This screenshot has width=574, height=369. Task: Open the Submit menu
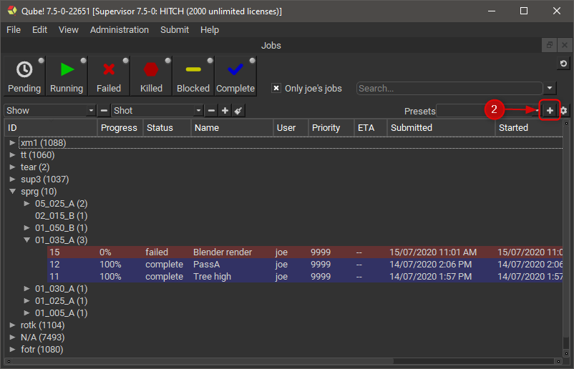tap(175, 30)
